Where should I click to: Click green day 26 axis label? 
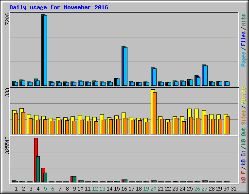tap(197, 189)
